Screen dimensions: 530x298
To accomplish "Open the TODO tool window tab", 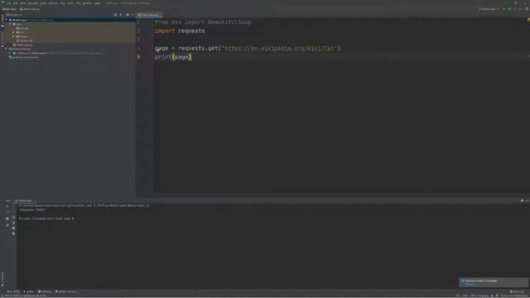I will (13, 291).
